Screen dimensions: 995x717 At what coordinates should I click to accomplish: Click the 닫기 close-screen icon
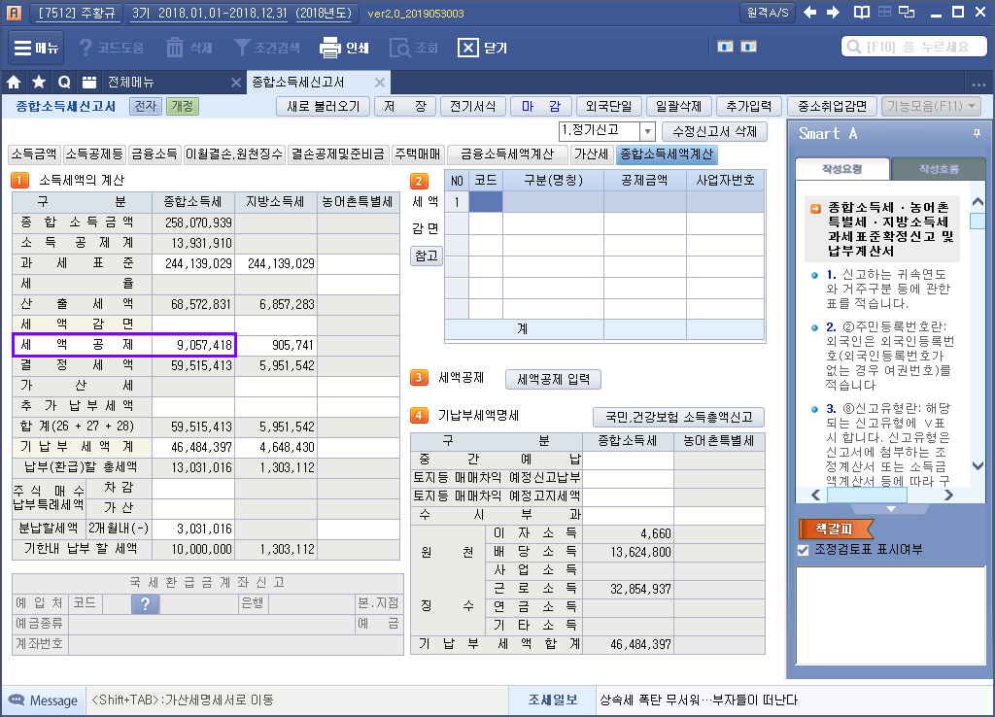tap(467, 48)
